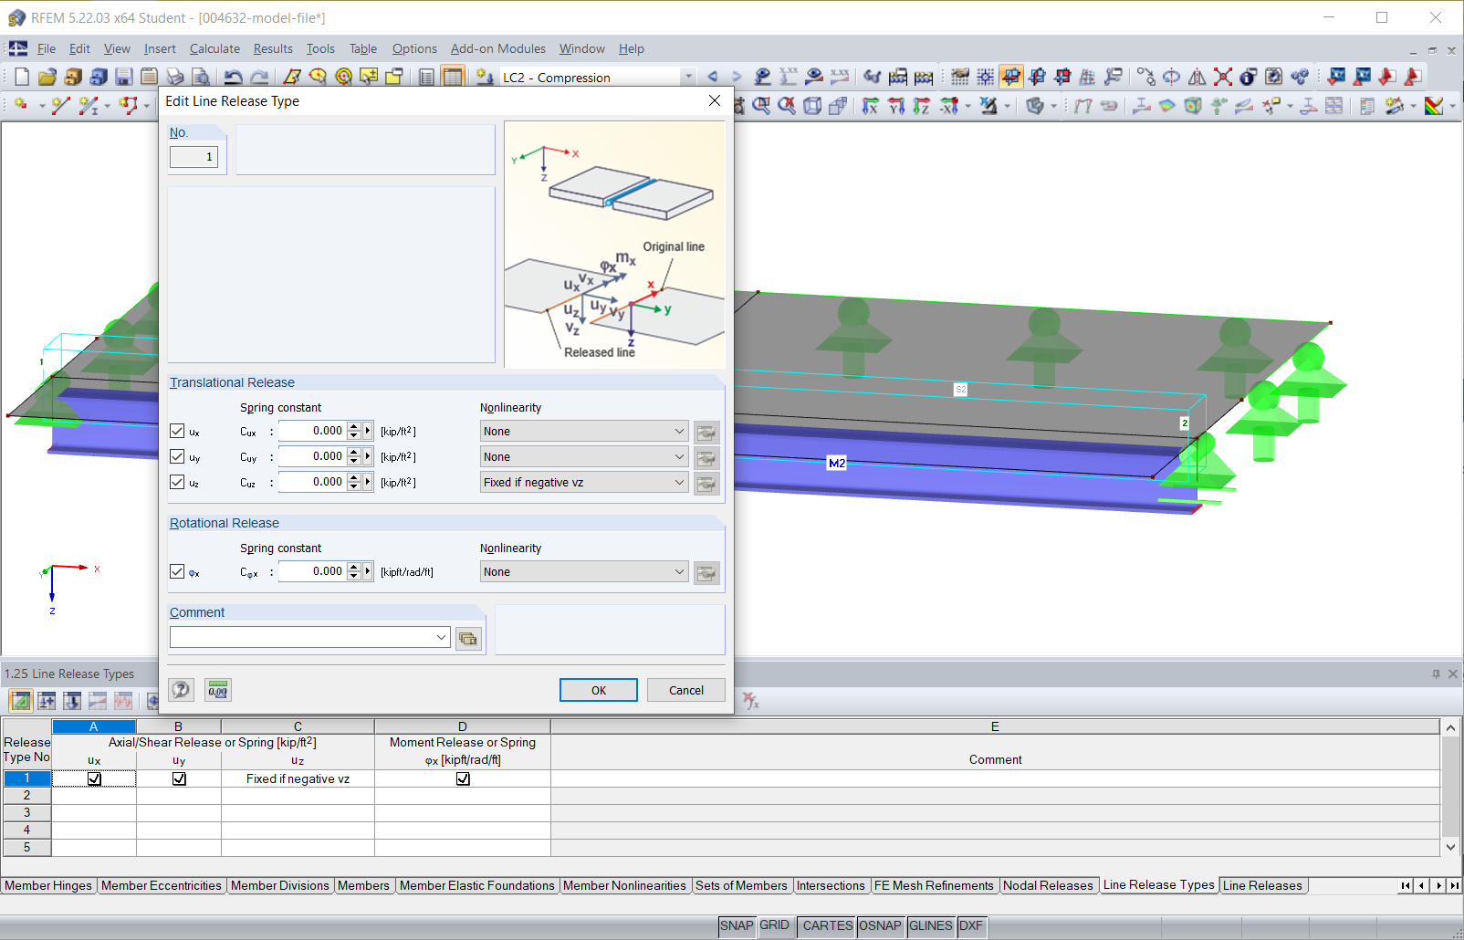Toggle ux checkbox in table row 1

click(x=94, y=778)
